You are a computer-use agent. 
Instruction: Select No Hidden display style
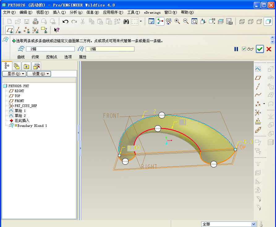[259, 21]
